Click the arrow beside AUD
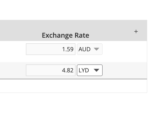 97,49
